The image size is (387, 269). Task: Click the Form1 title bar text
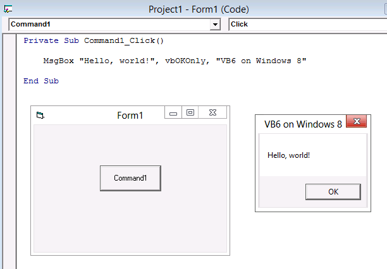pos(130,116)
